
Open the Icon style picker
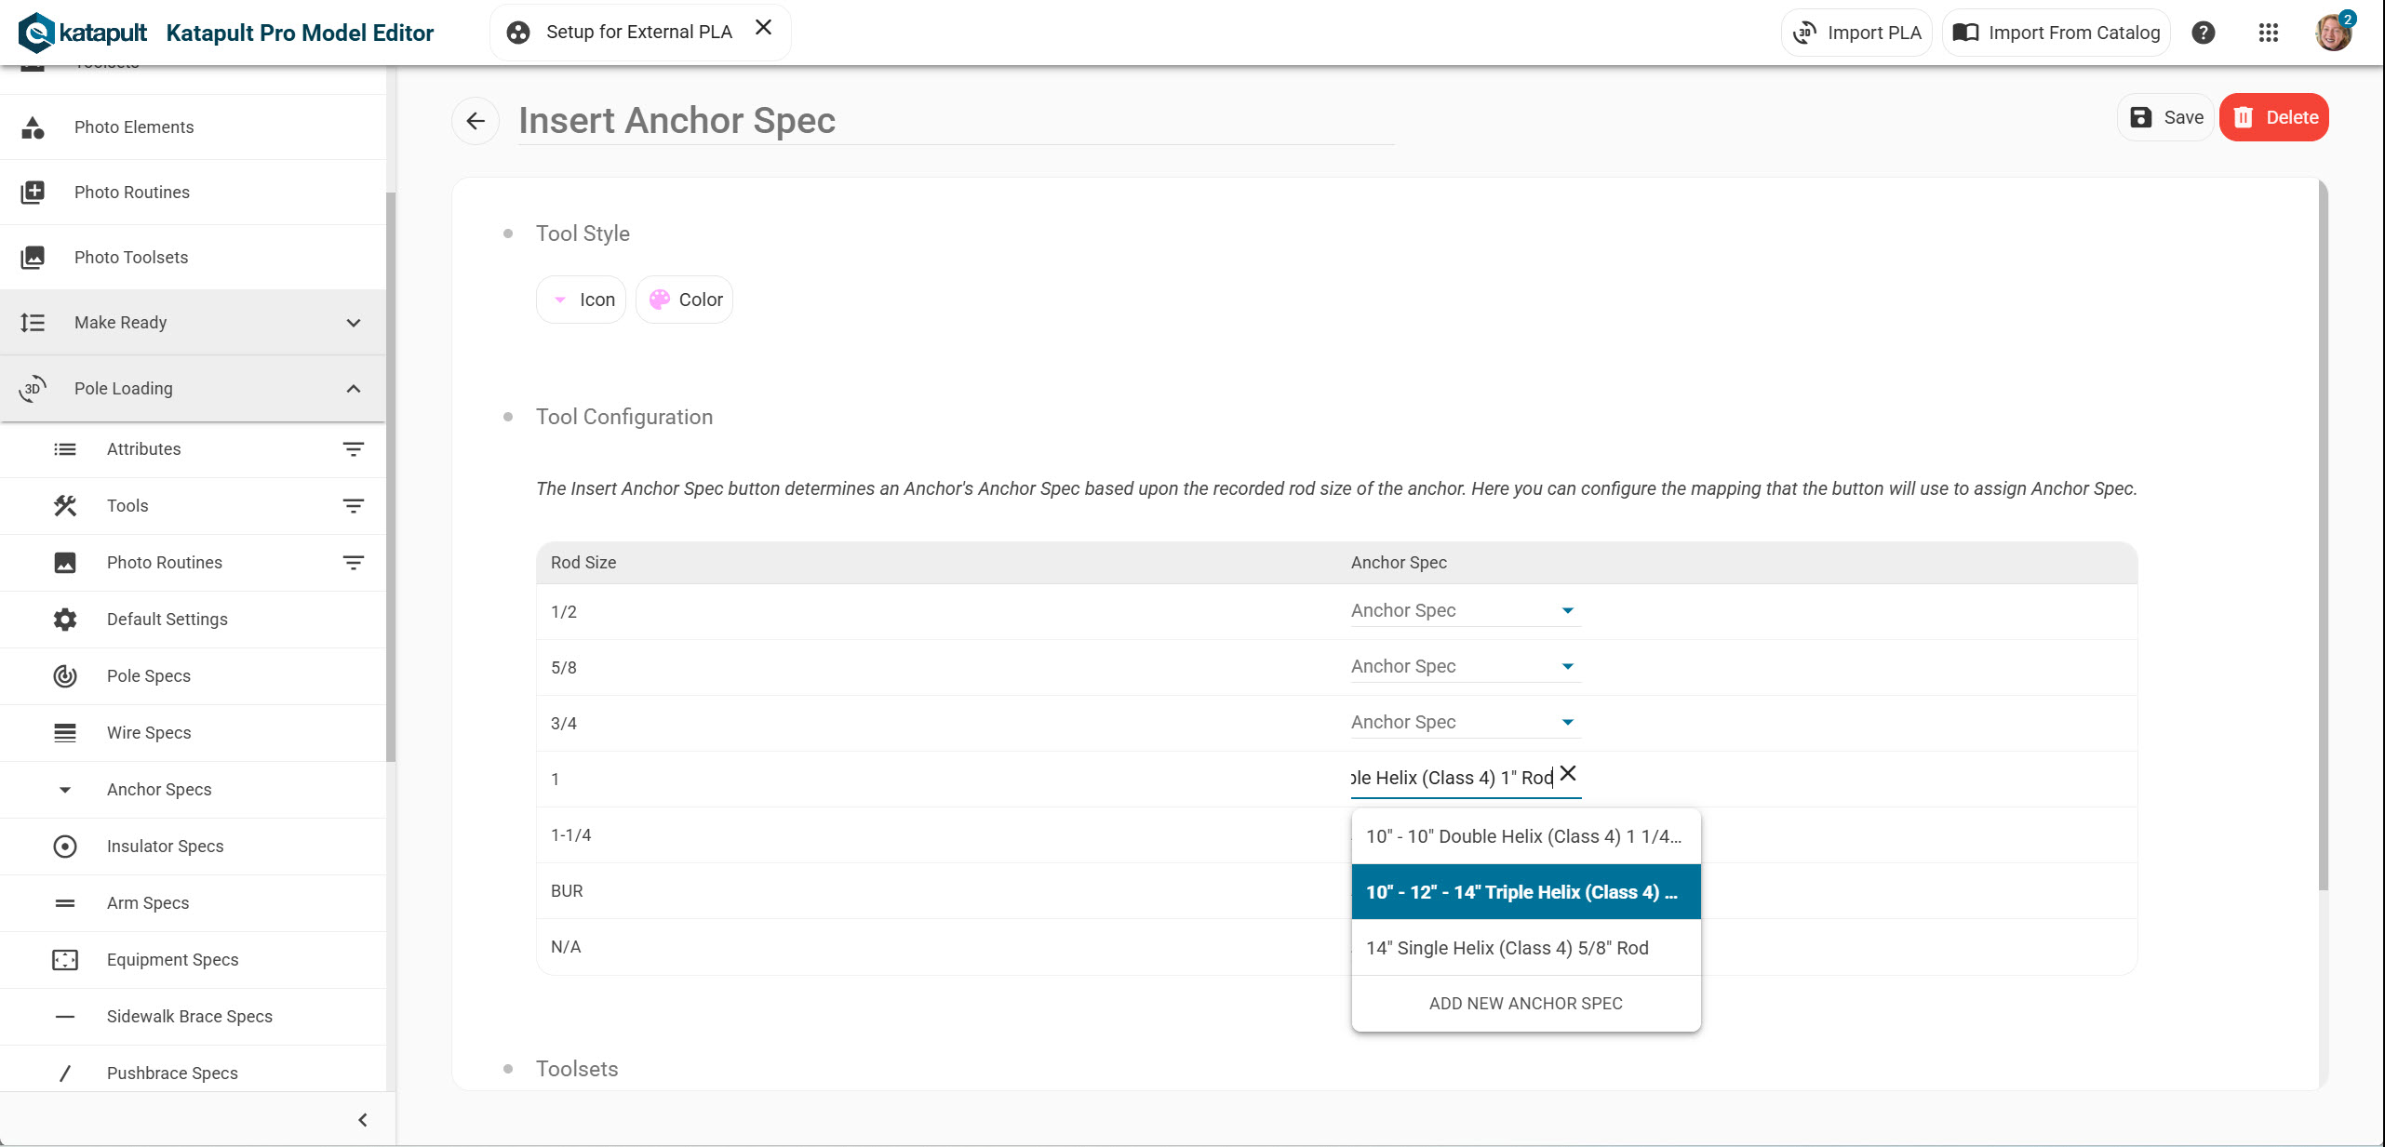pyautogui.click(x=582, y=300)
